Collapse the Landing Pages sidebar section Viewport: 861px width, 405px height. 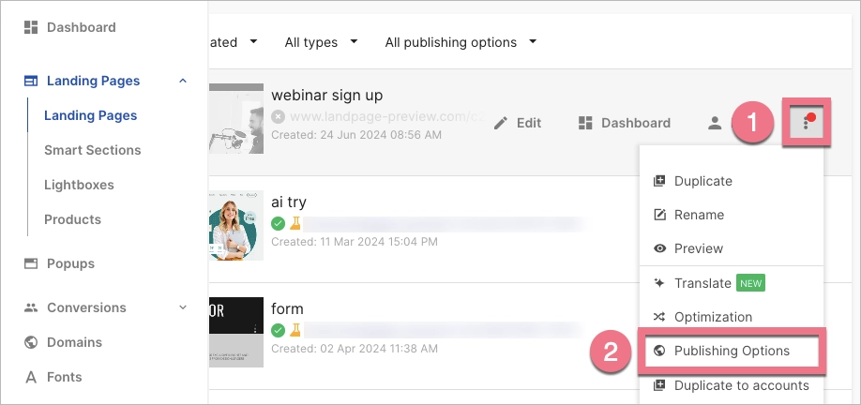183,81
